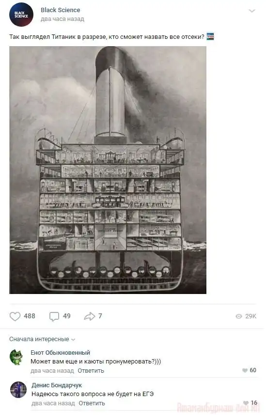Share the post with the arrow icon

tap(90, 316)
